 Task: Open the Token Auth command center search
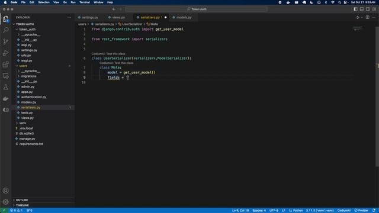197,9
